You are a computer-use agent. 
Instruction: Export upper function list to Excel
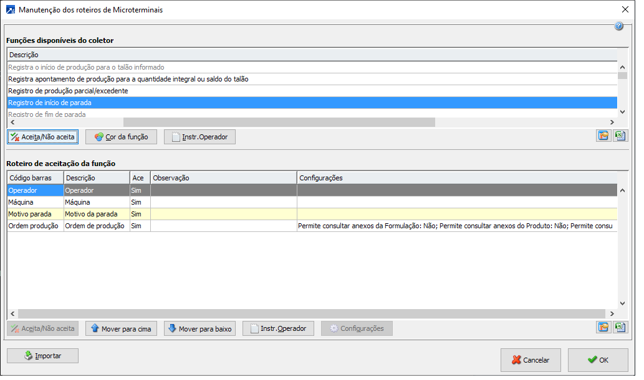620,136
